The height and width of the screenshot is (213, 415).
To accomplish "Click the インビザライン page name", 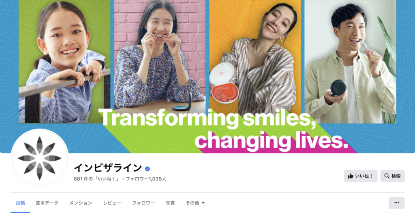I will tap(108, 168).
